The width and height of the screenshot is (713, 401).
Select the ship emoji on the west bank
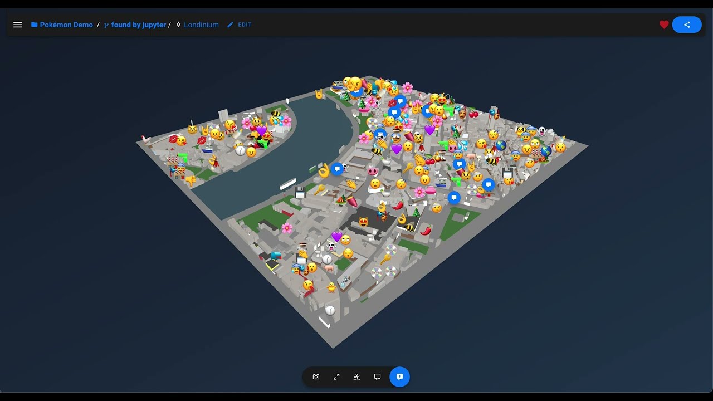208,149
